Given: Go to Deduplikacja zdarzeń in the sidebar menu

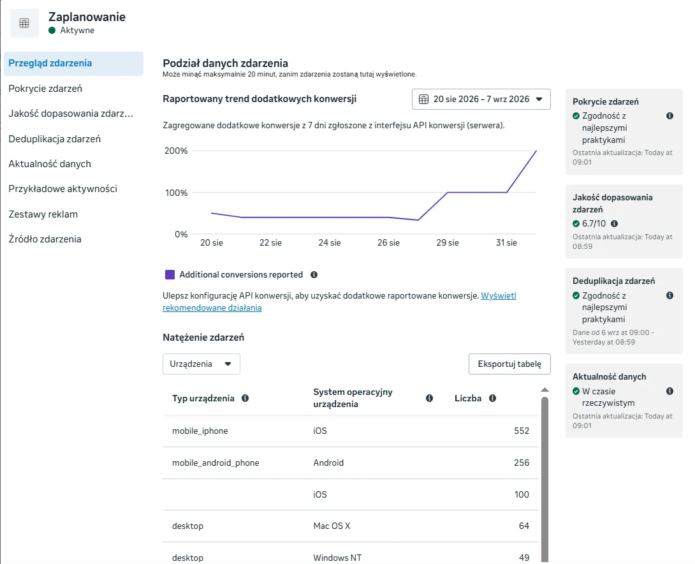Looking at the screenshot, I should click(x=55, y=139).
